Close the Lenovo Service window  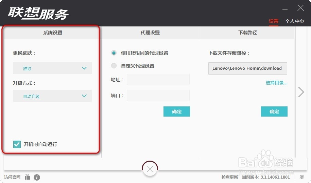tap(300, 8)
